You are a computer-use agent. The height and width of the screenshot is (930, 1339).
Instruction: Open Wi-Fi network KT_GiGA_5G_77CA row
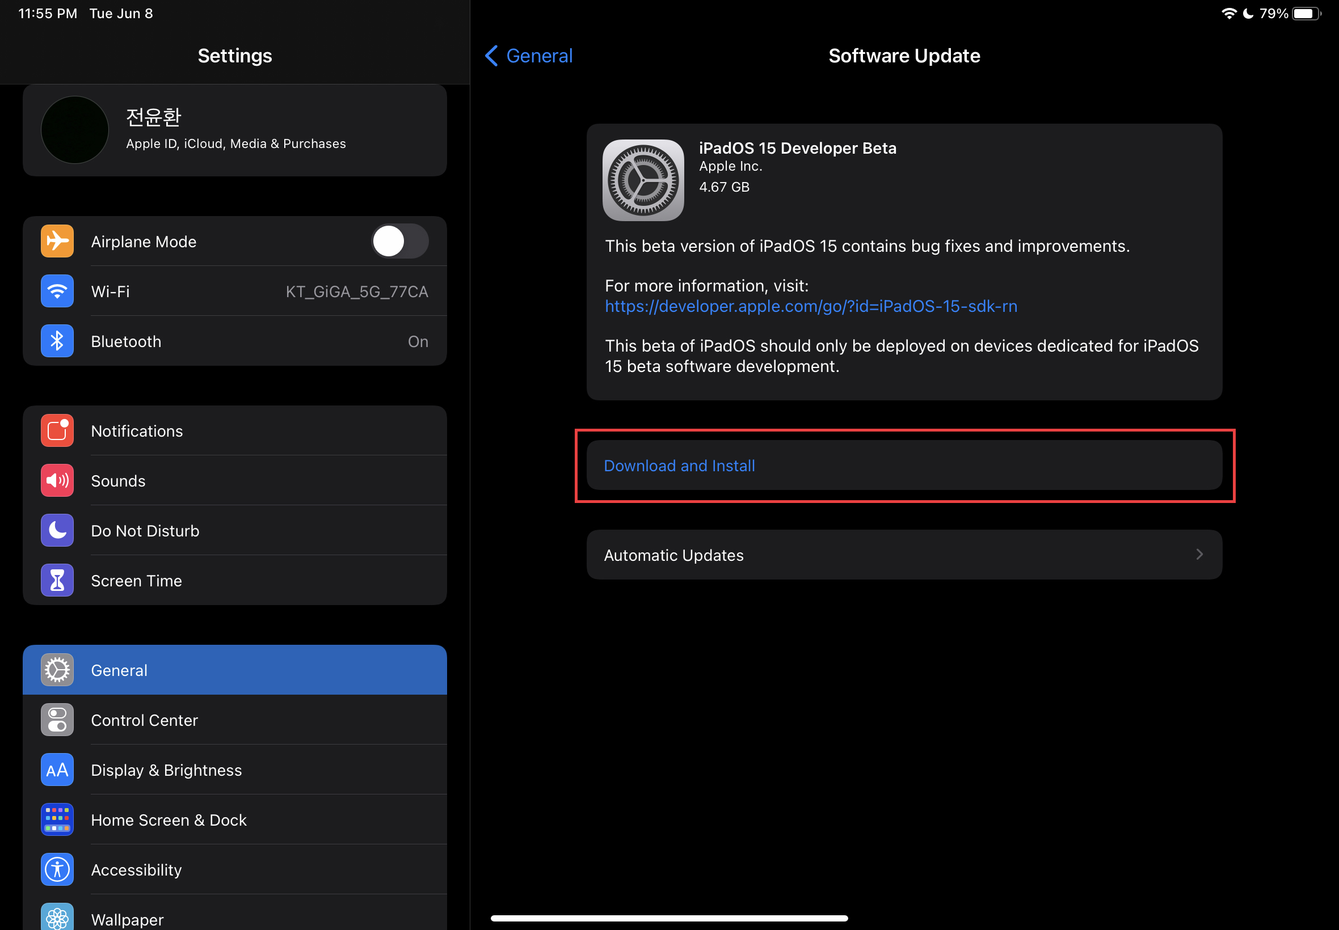pyautogui.click(x=356, y=291)
